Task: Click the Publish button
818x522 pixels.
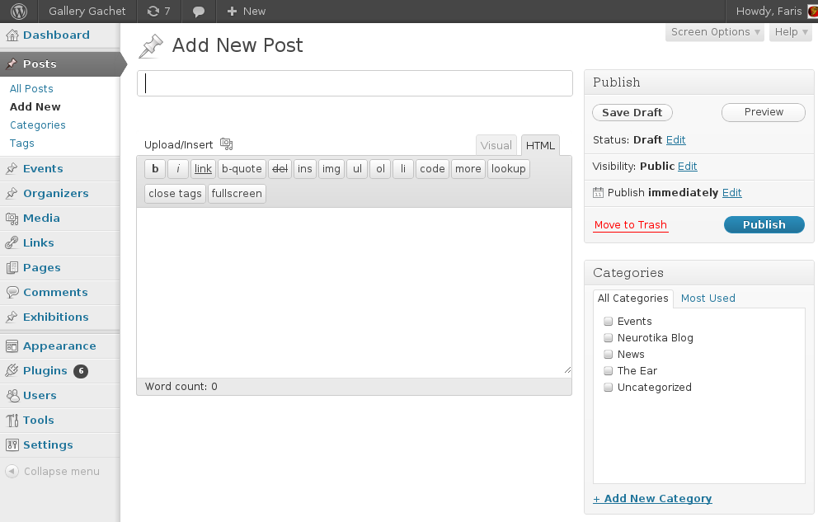Action: [764, 224]
